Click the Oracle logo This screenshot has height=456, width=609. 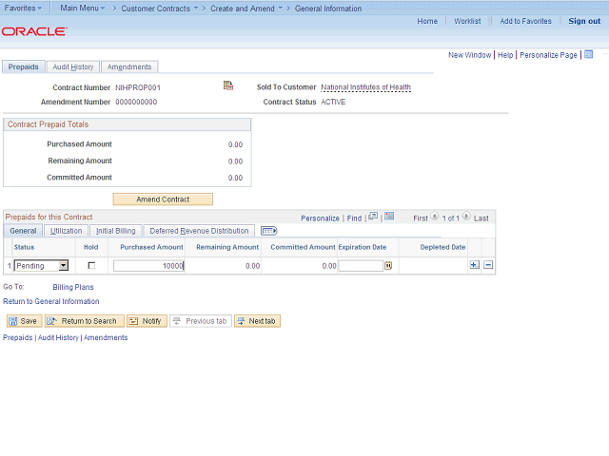34,31
